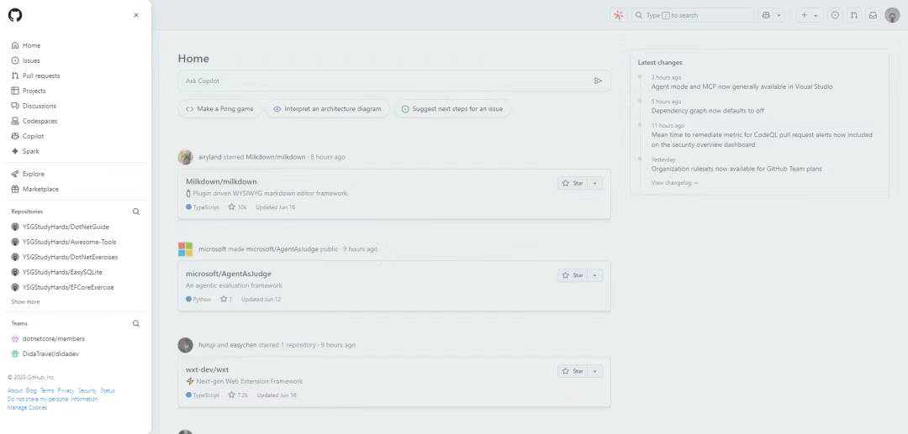Expand Create new dropdown arrow
Viewport: 908px width, 434px height.
(816, 16)
